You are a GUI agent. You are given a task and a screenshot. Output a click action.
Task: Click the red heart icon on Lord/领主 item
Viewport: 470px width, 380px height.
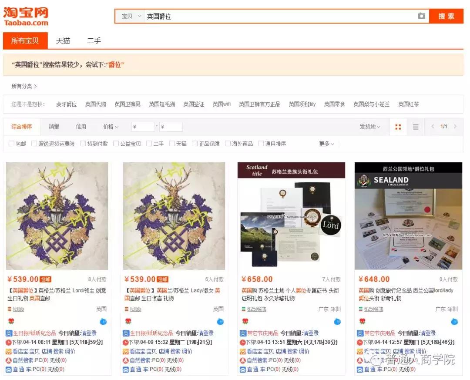[11, 321]
